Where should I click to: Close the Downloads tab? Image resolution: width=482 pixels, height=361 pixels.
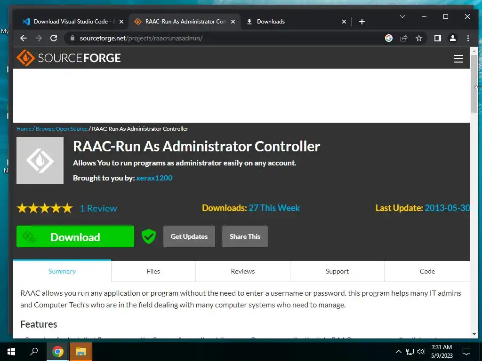pos(344,22)
